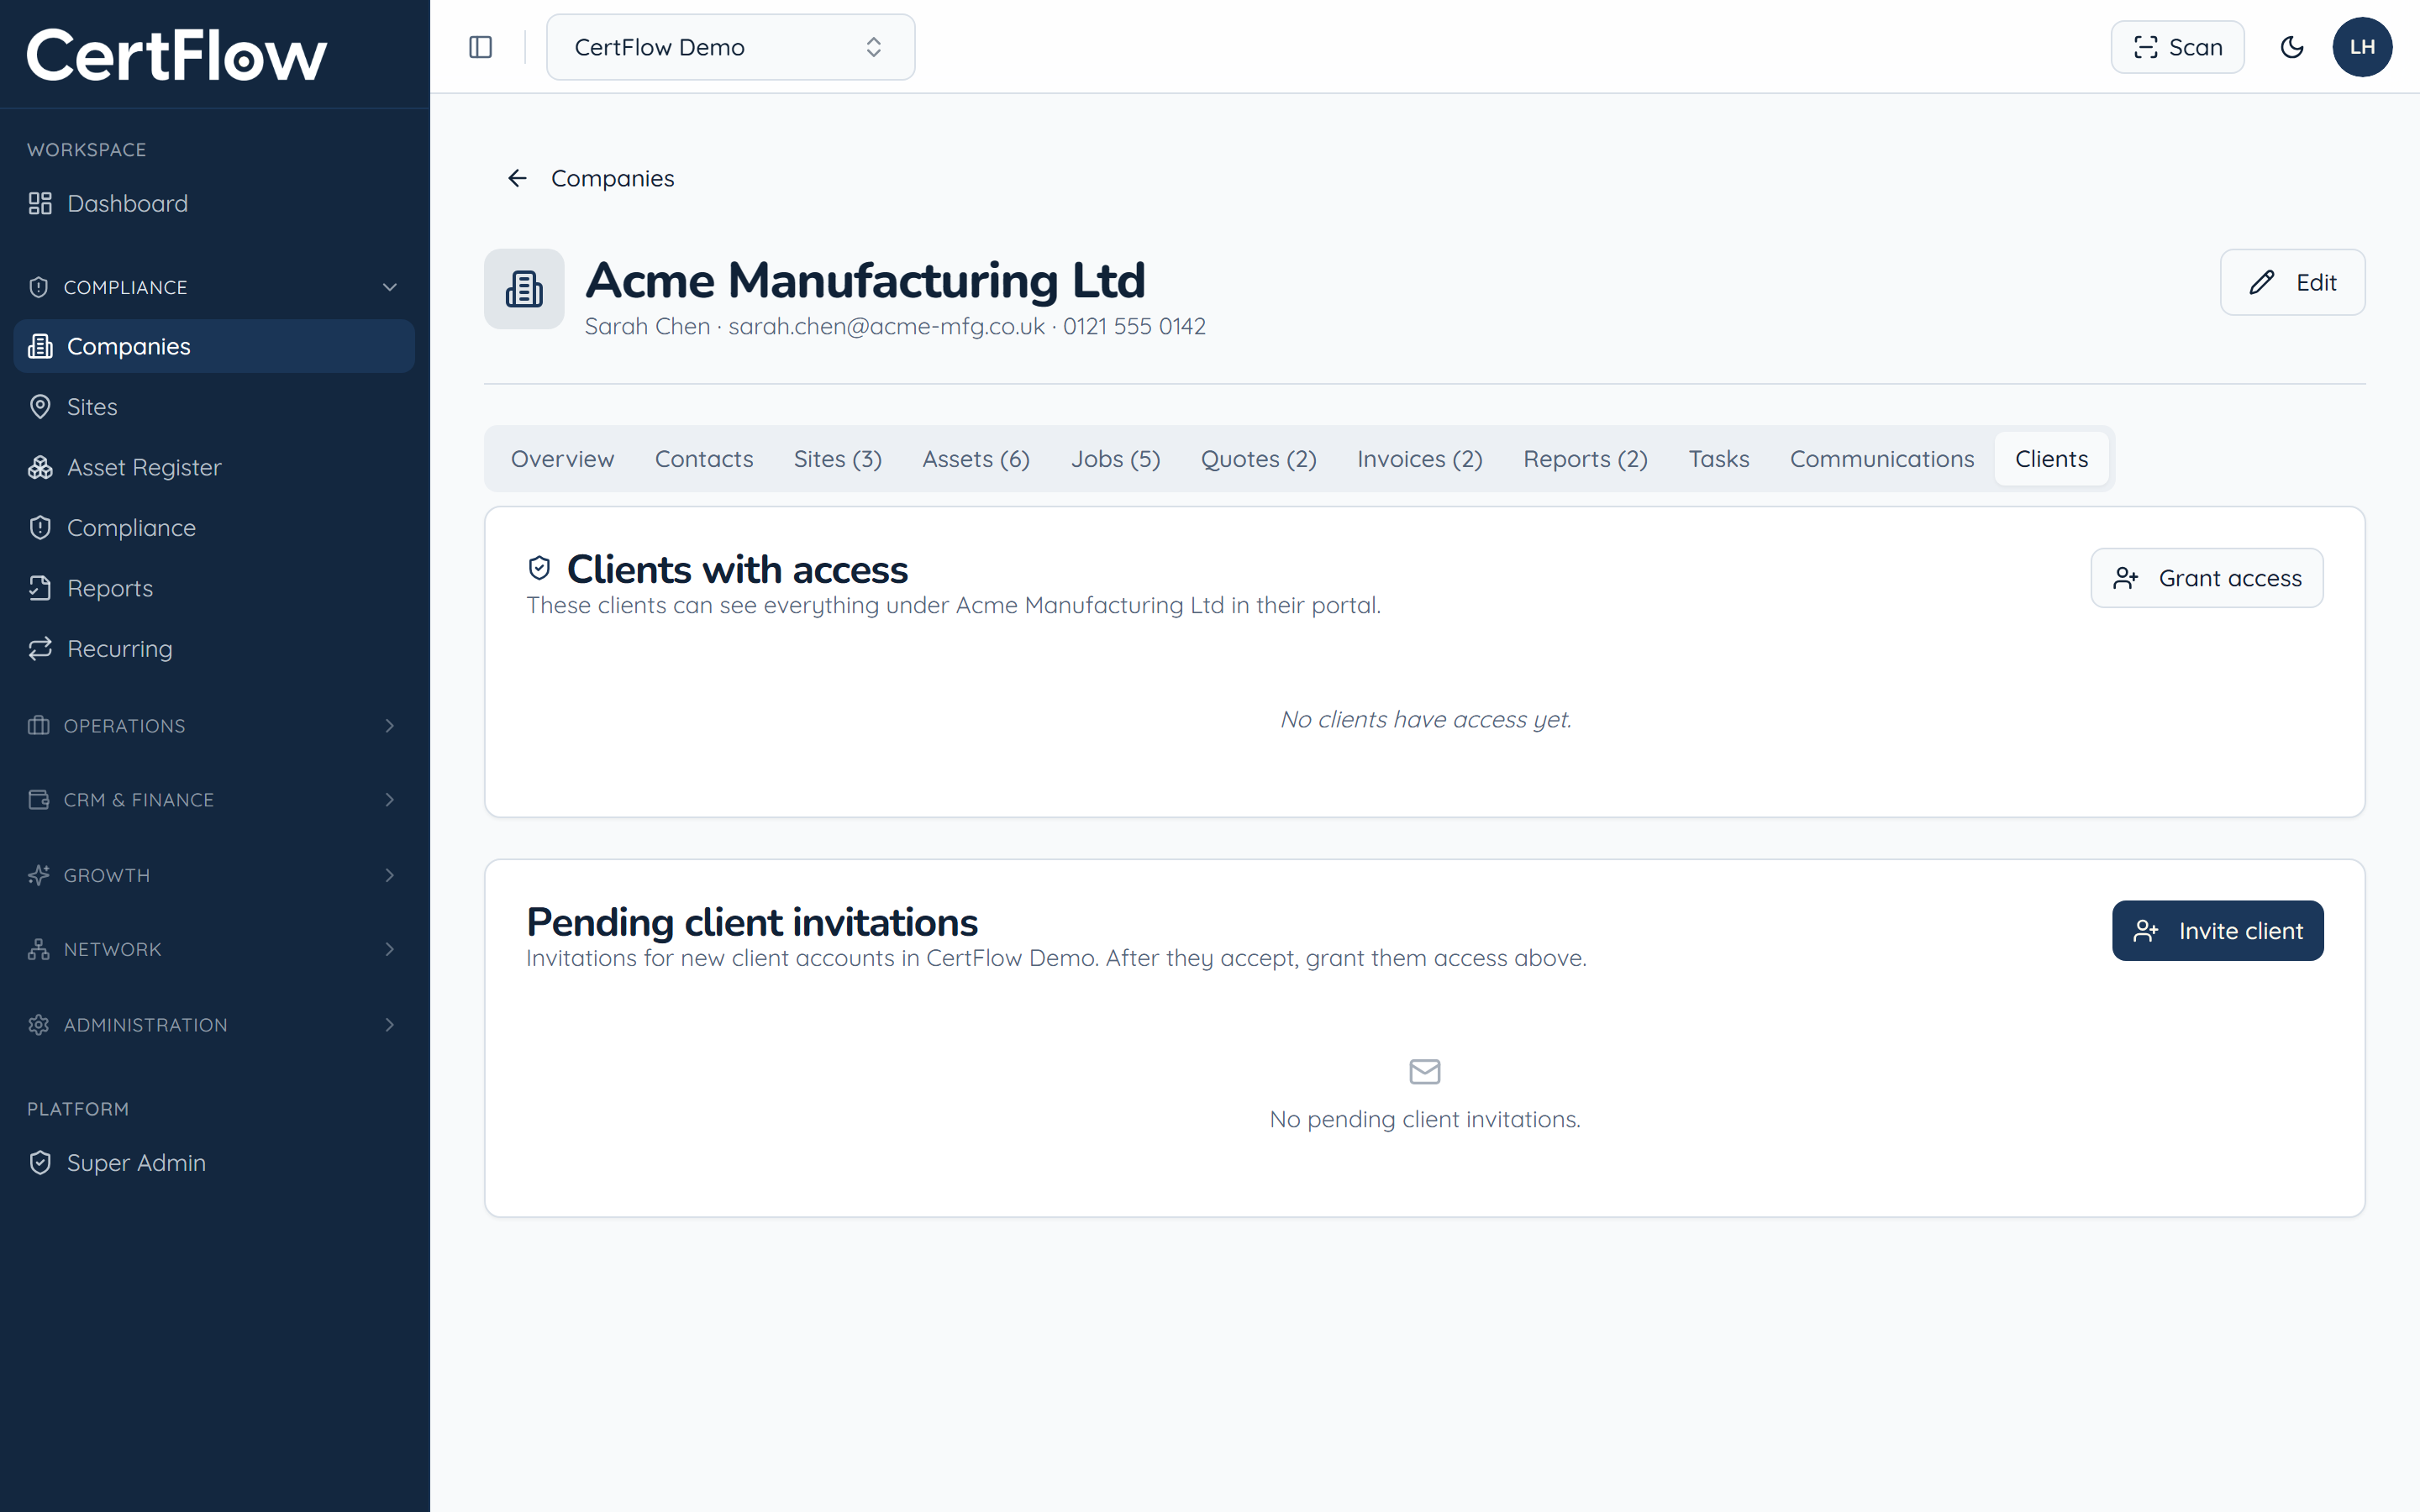Click the Sarah Chen contact details line
The width and height of the screenshot is (2420, 1512).
[x=895, y=326]
